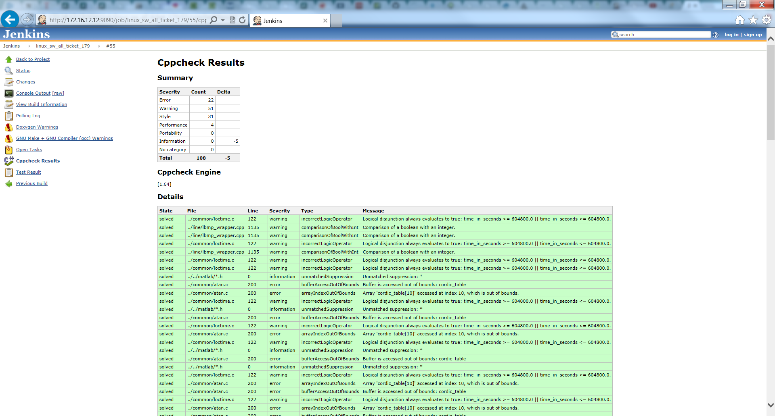
Task: Open the address bar dropdown arrow
Action: [x=223, y=20]
